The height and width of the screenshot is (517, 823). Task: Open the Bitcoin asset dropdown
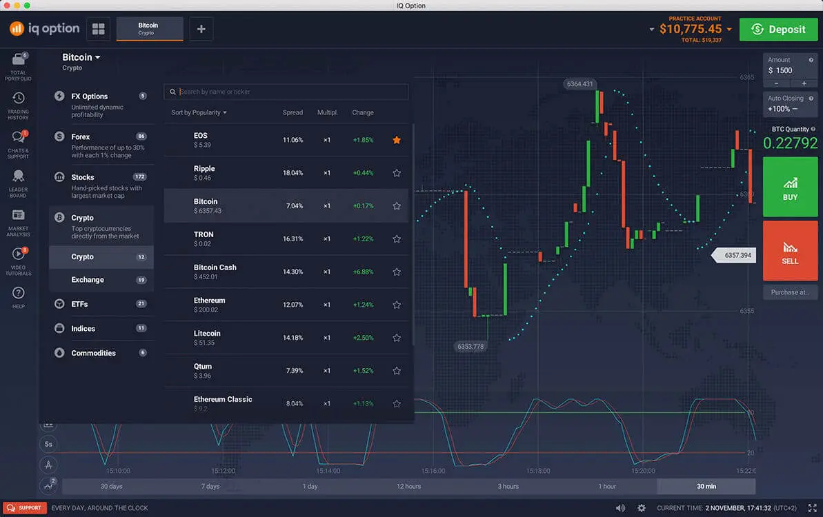pyautogui.click(x=81, y=58)
